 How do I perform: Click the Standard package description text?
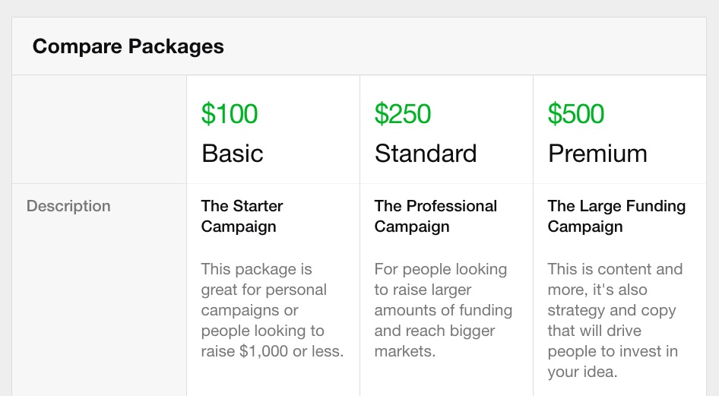coord(443,310)
